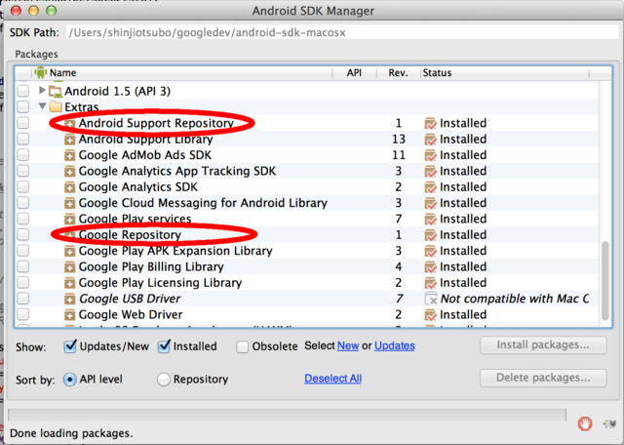Check the Android 1.5 (API 3) checkbox

[23, 91]
